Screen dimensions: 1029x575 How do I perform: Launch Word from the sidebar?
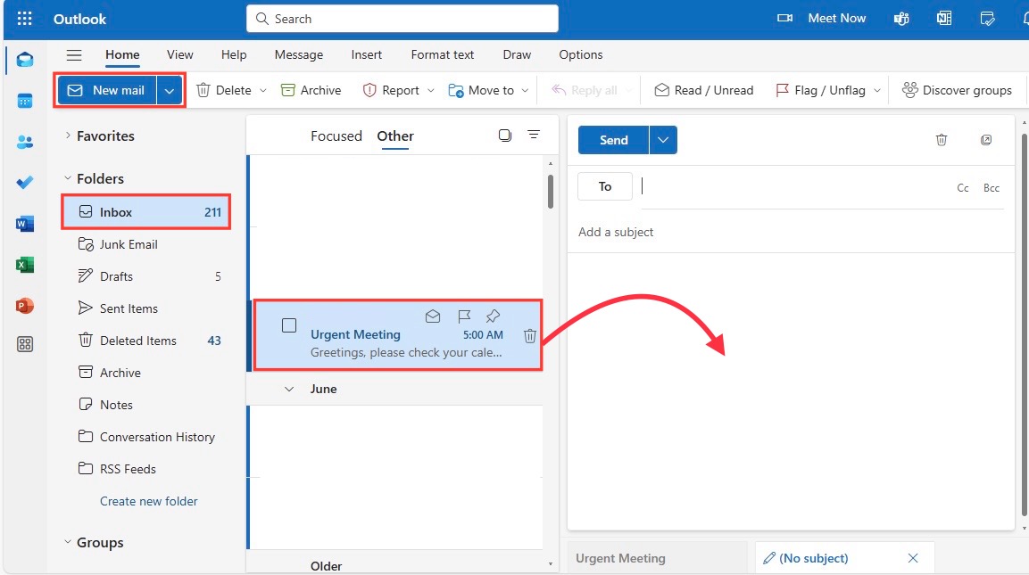pyautogui.click(x=25, y=224)
